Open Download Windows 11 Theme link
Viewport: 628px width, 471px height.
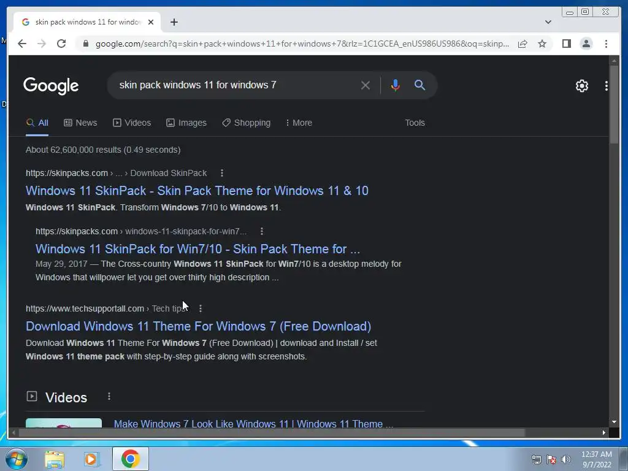point(198,326)
